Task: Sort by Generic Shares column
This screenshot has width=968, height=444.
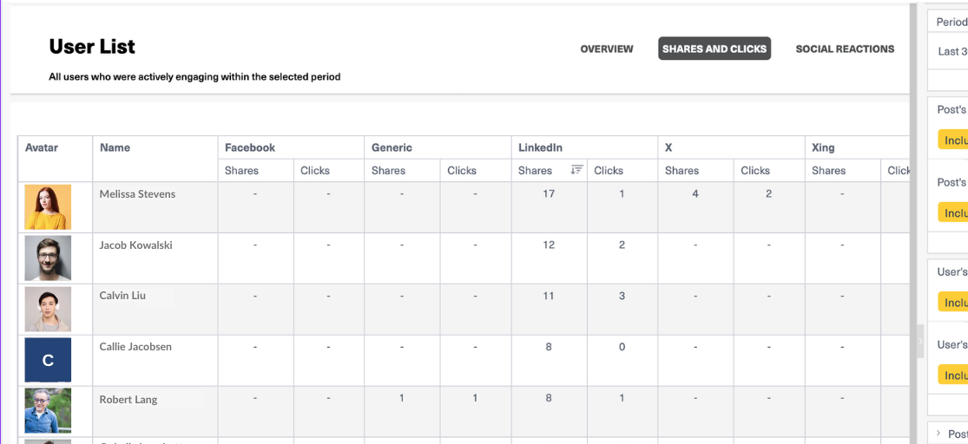Action: point(388,170)
